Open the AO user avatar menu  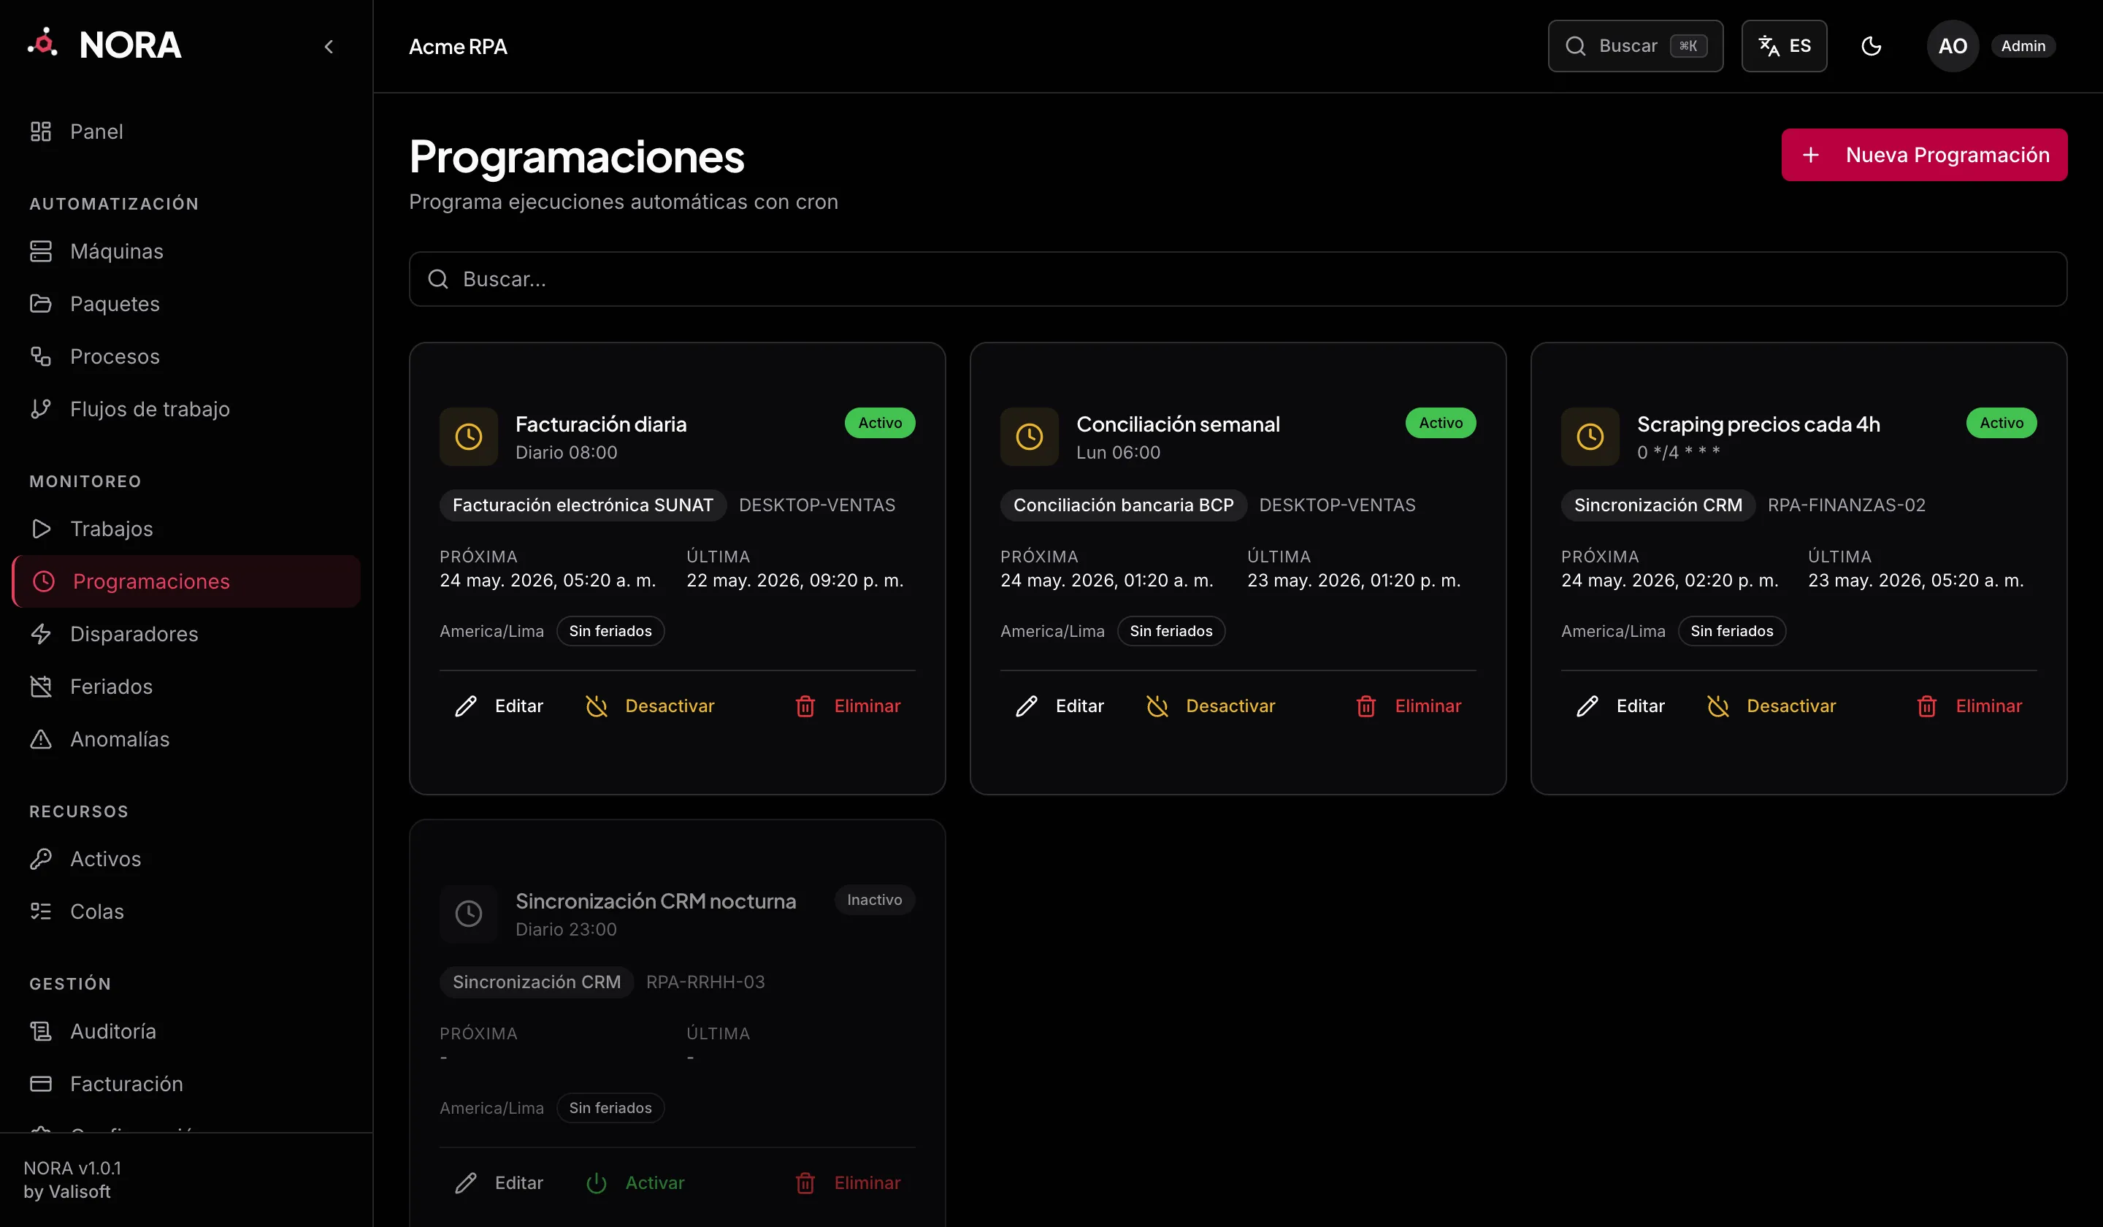pos(1952,46)
